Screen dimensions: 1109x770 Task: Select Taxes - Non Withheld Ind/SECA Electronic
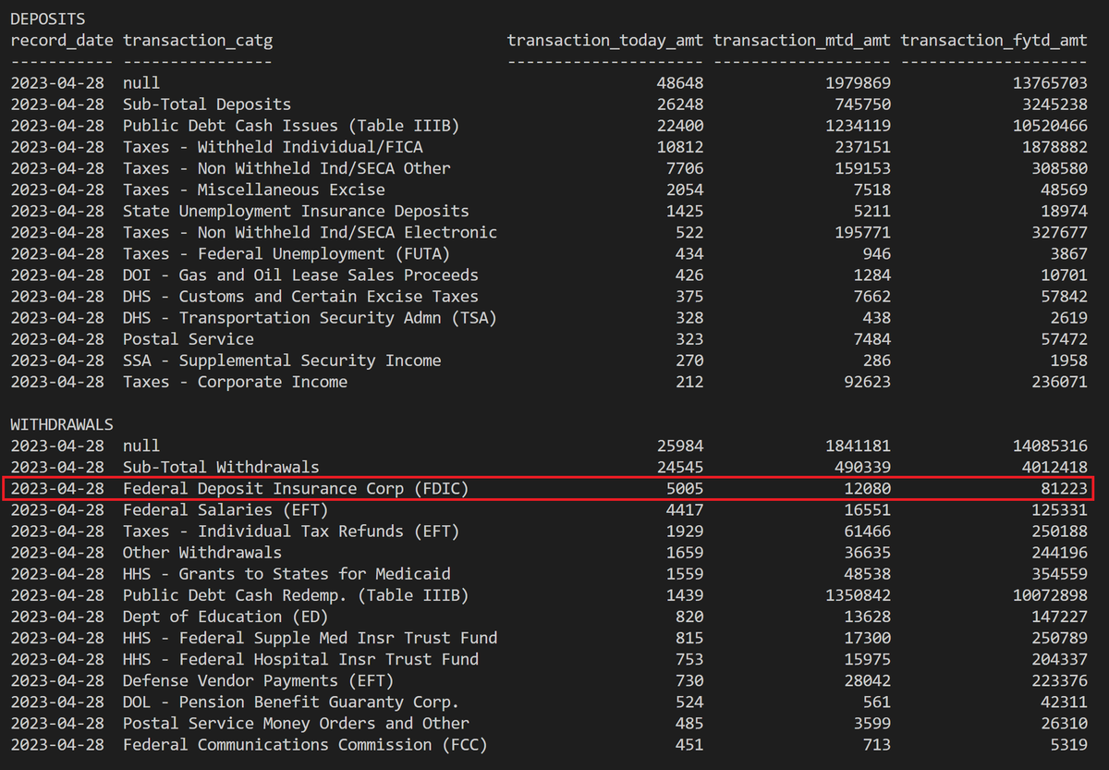pos(310,232)
